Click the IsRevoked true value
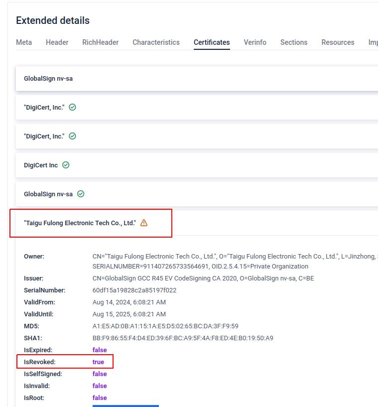378x407 pixels. 98,362
